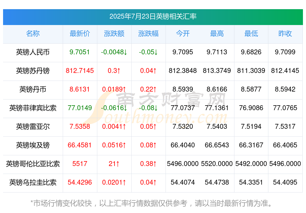The height and width of the screenshot is (213, 306).
Task: Click highest value 7.5403
Action: 217,127
